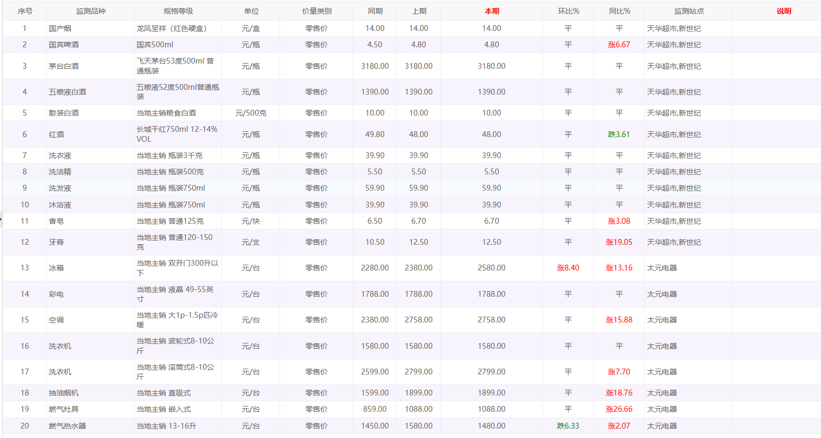821x438 pixels.
Task: Click the red 涨15.88 value
Action: [619, 320]
